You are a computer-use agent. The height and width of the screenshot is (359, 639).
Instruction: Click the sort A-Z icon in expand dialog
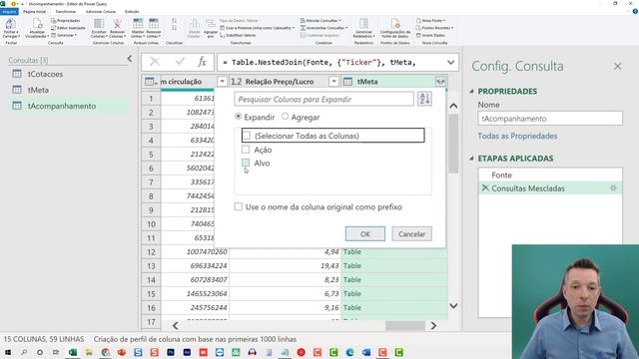424,99
